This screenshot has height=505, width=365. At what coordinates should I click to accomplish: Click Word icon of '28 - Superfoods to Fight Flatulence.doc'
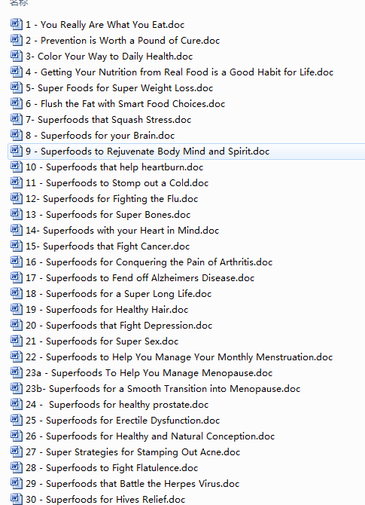tap(17, 467)
